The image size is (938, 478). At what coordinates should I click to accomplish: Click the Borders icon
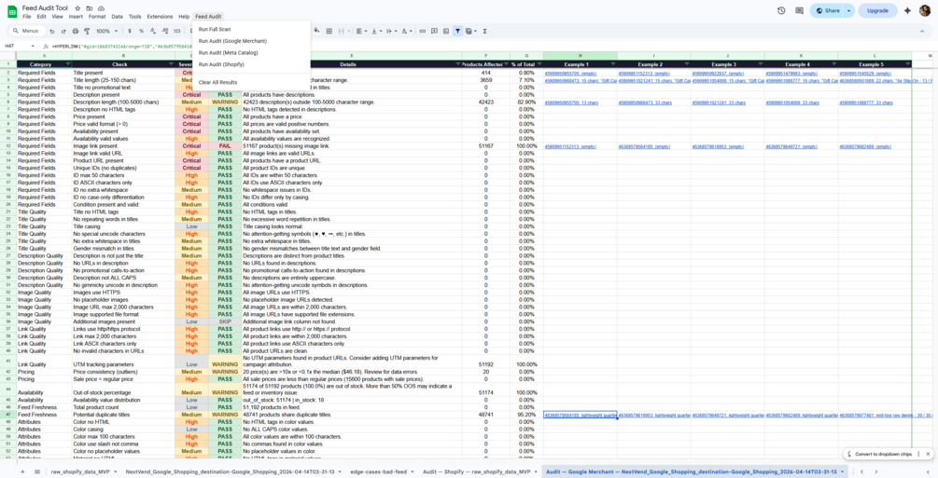(329, 31)
